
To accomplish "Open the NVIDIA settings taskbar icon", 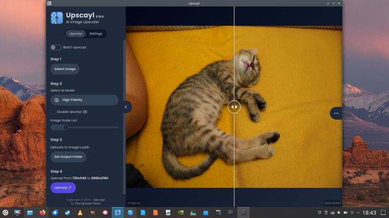I will [180, 213].
